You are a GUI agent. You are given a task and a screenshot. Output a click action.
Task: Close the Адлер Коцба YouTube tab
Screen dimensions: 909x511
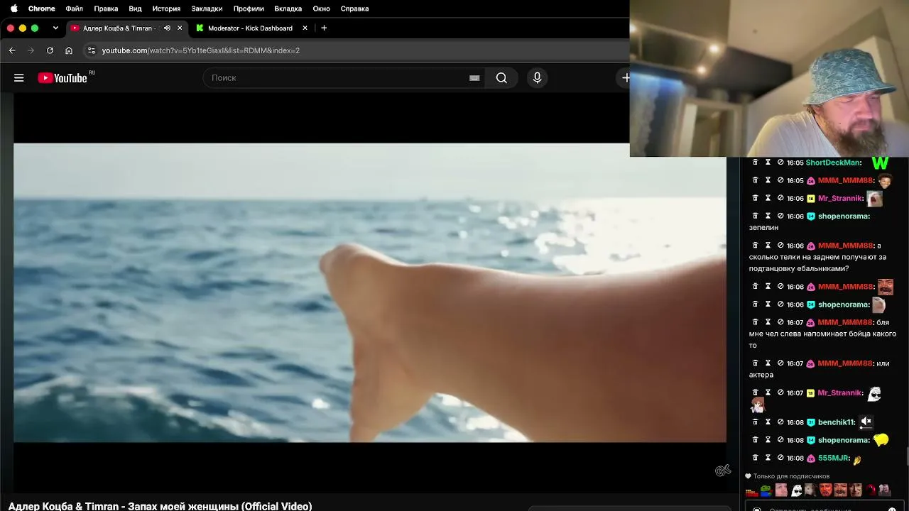(x=180, y=28)
